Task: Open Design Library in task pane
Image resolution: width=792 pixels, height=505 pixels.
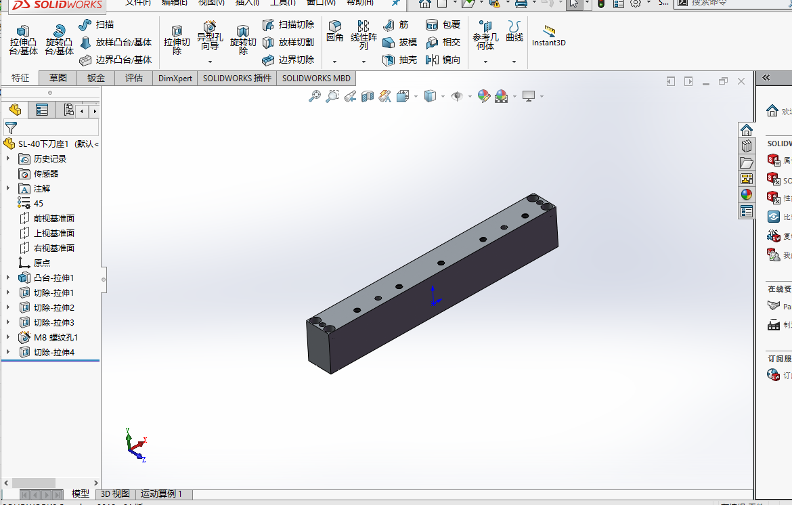Action: coord(747,146)
